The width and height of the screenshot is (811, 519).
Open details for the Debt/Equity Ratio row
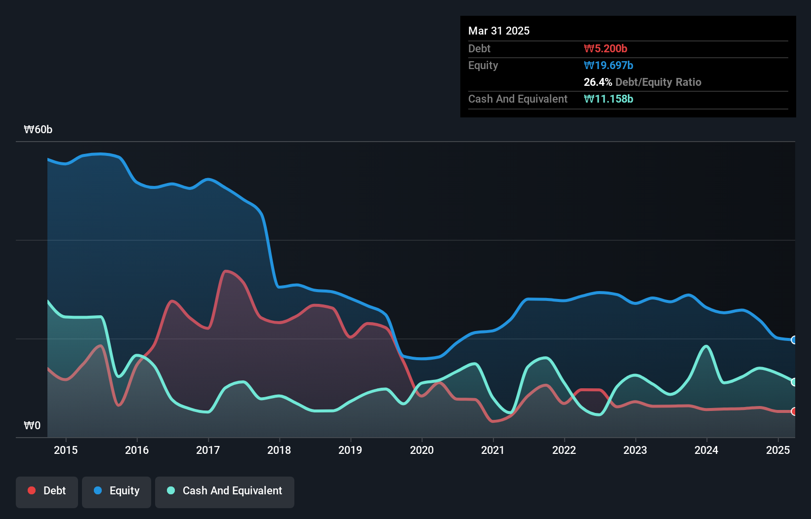[x=642, y=82]
